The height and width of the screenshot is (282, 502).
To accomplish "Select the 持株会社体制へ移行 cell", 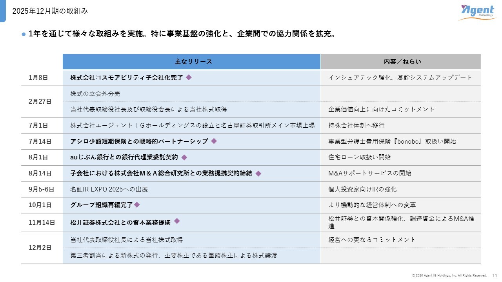I will point(356,126).
